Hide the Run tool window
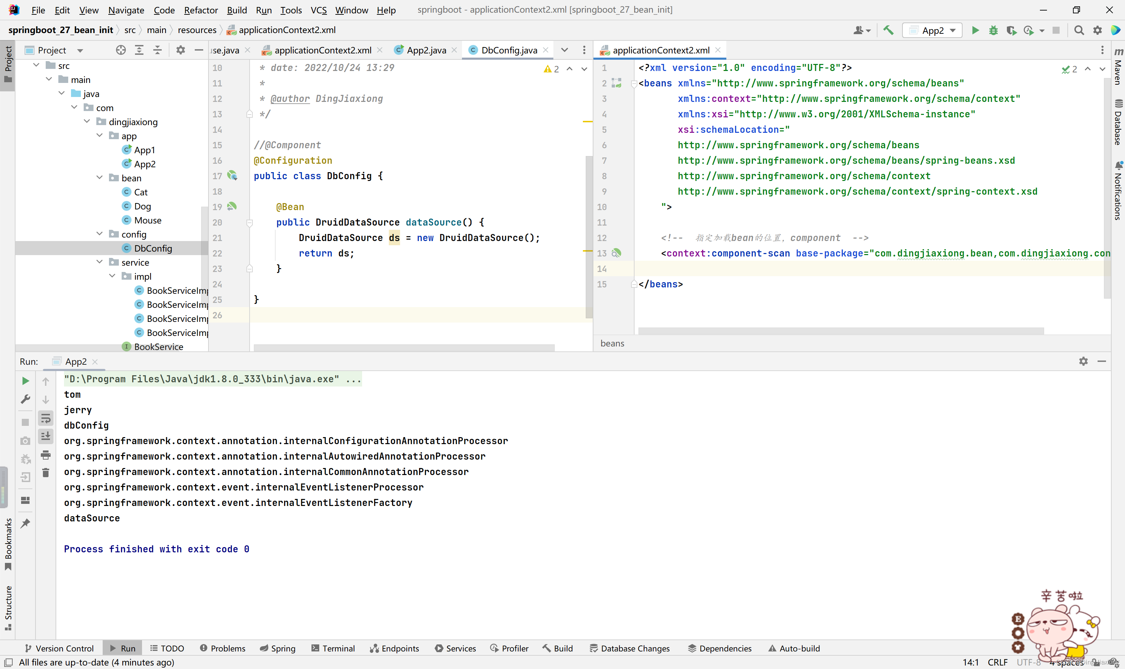This screenshot has width=1125, height=669. tap(1101, 362)
